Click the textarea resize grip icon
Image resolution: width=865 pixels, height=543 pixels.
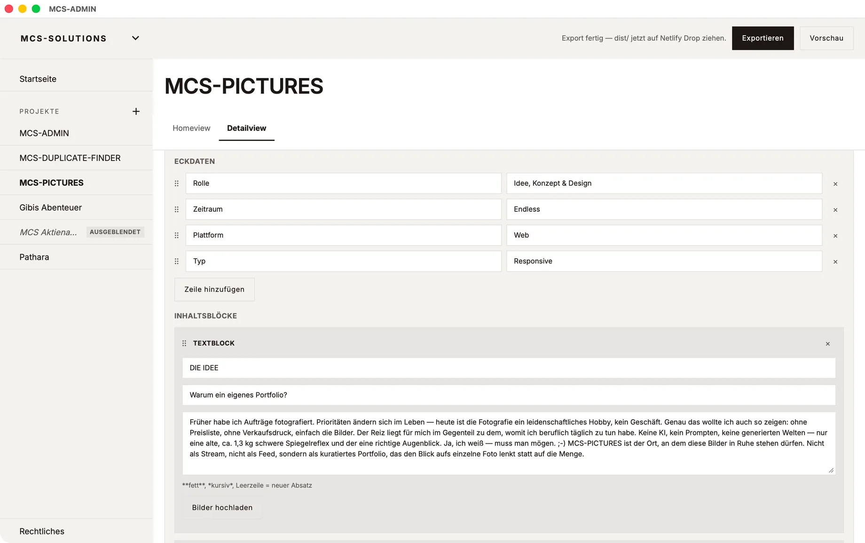831,470
